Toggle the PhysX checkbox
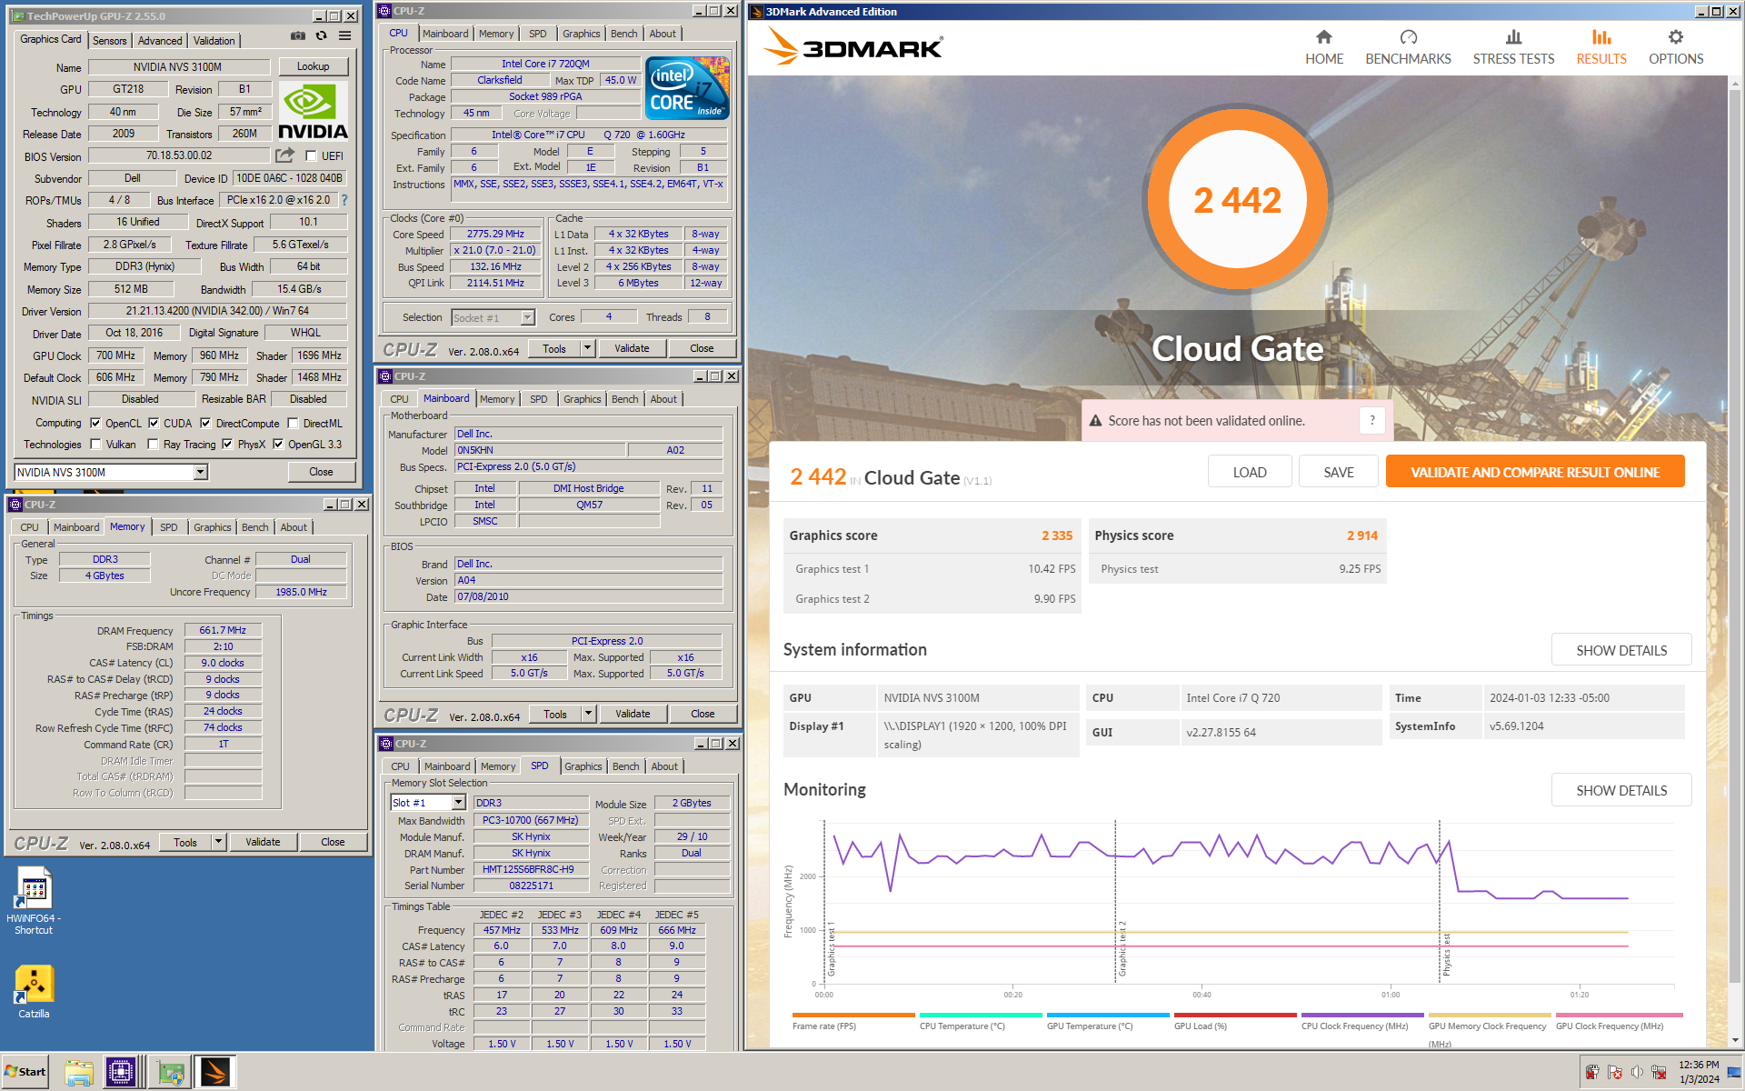Viewport: 1745px width, 1091px height. click(227, 444)
